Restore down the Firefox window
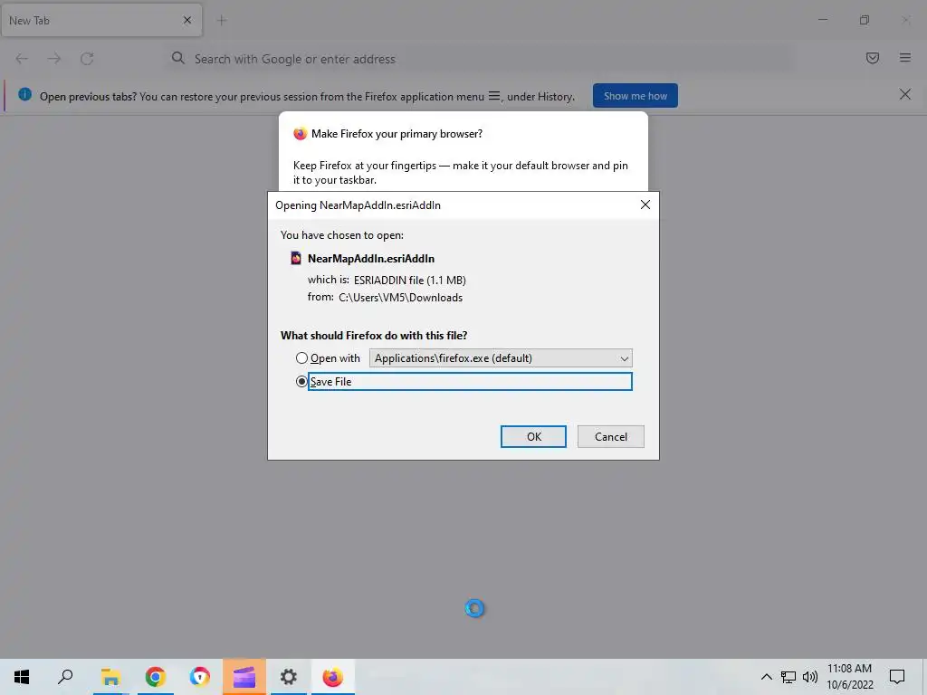This screenshot has width=927, height=695. pos(865,20)
